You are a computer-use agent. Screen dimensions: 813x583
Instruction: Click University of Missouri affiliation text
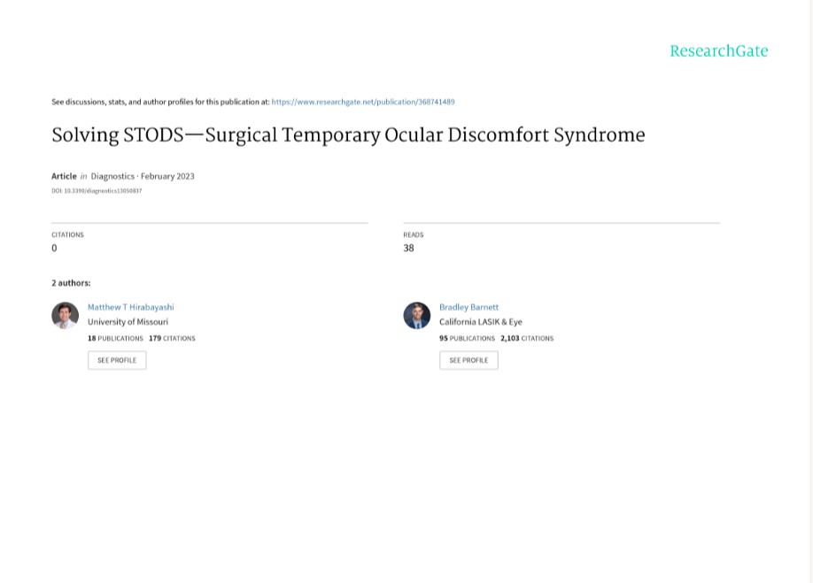(x=127, y=322)
